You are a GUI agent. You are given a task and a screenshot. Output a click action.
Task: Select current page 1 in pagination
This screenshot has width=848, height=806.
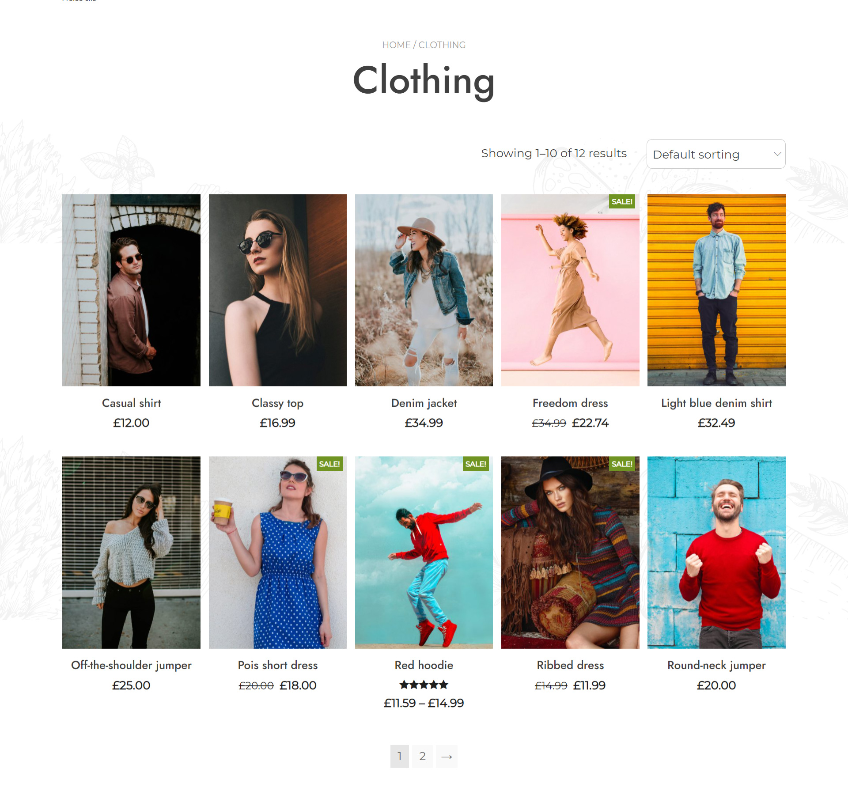pyautogui.click(x=400, y=757)
